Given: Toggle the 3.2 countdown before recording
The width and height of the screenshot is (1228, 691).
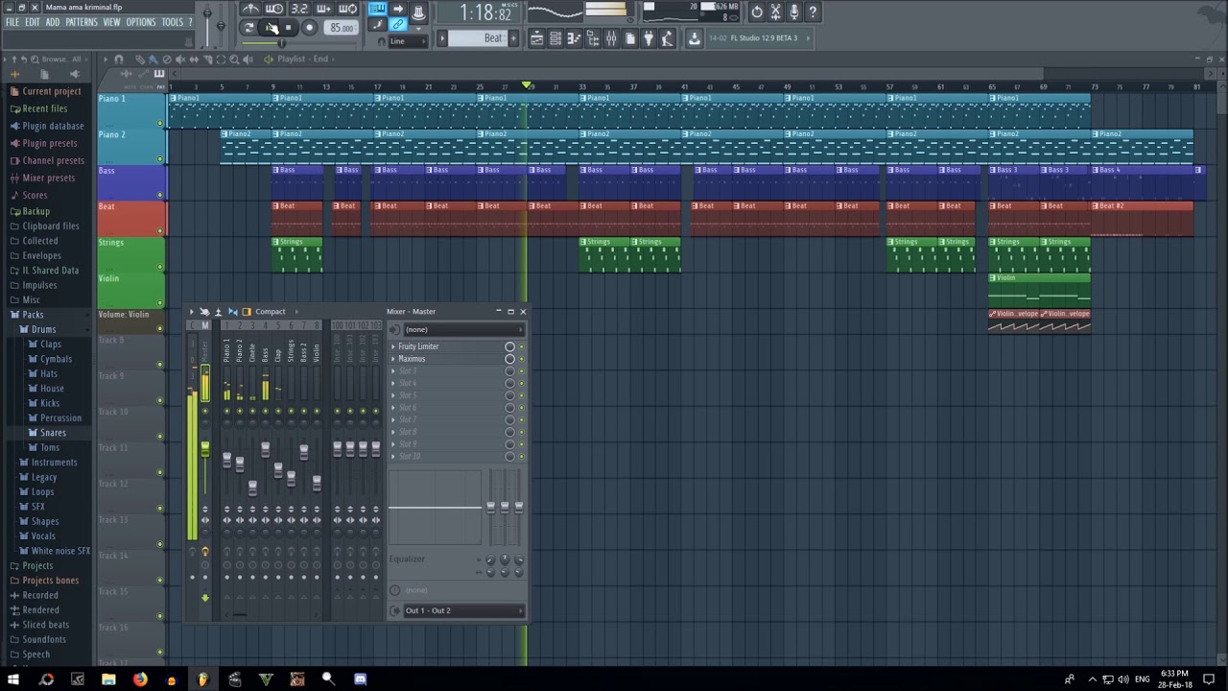Looking at the screenshot, I should [x=299, y=10].
